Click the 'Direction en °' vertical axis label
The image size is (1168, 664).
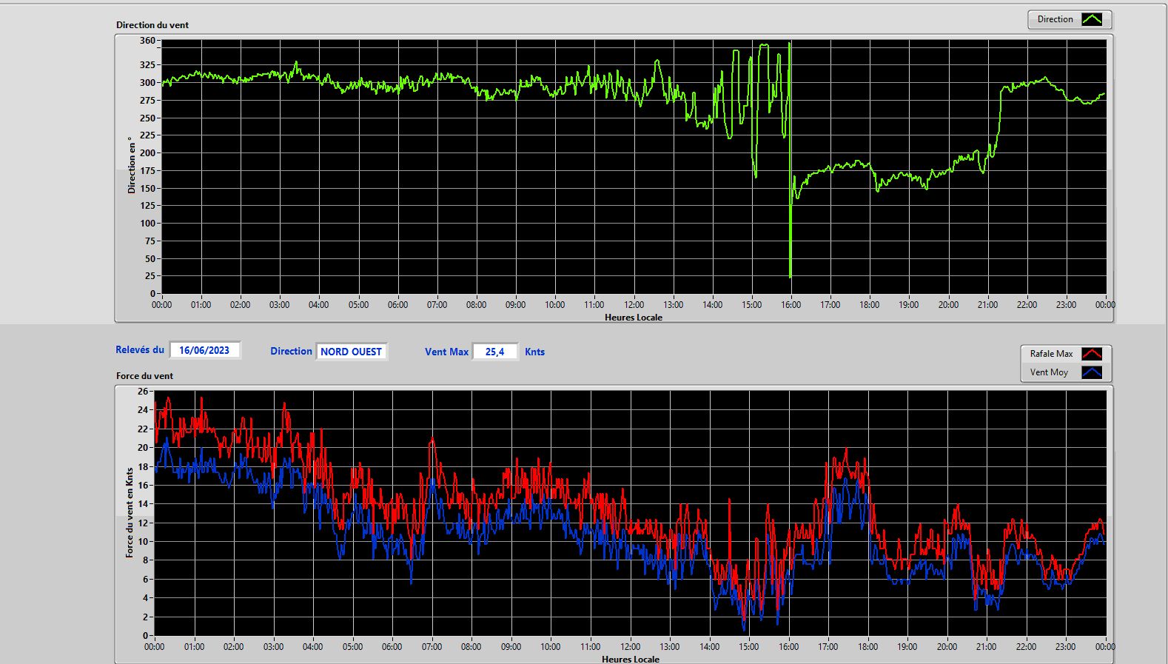(x=132, y=165)
